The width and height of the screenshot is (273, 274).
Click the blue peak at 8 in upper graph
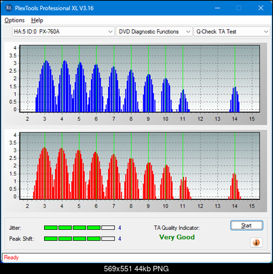pyautogui.click(x=131, y=91)
